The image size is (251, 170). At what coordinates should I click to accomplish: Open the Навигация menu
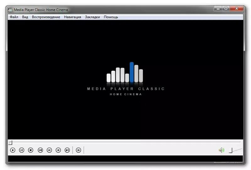pyautogui.click(x=72, y=17)
